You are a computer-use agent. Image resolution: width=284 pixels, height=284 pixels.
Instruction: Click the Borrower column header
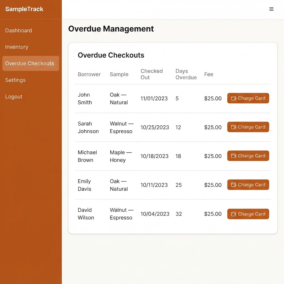(89, 74)
